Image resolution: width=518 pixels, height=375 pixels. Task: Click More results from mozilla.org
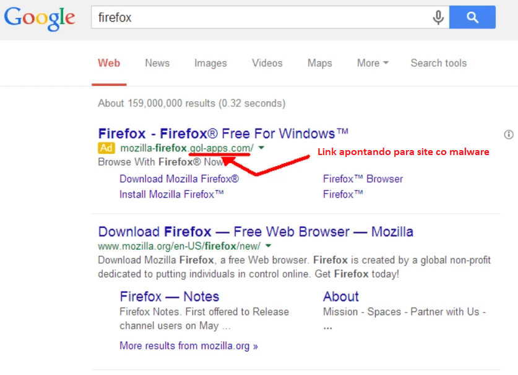coord(189,345)
